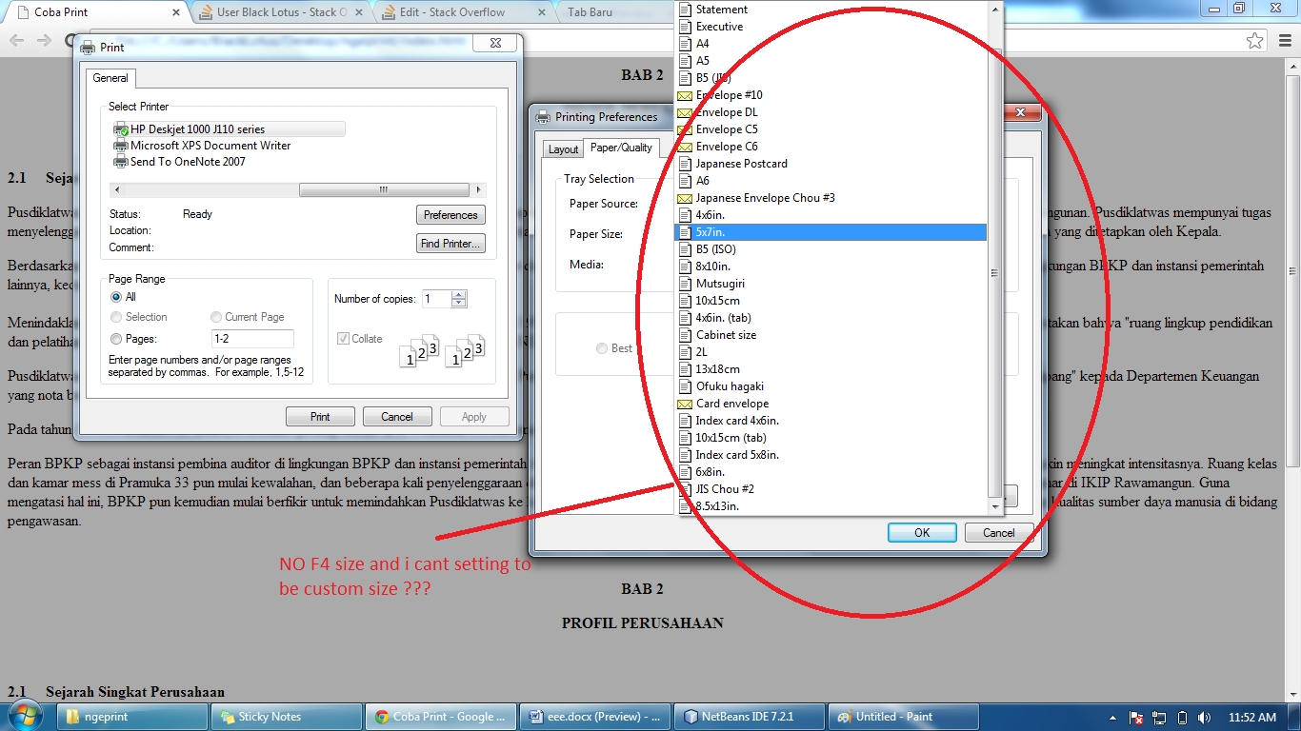Click battery tray icon
The height and width of the screenshot is (731, 1301).
coord(1182,718)
